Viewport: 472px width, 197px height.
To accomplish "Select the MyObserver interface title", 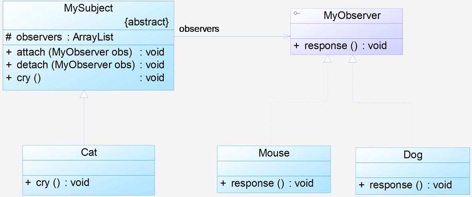I will coord(352,16).
